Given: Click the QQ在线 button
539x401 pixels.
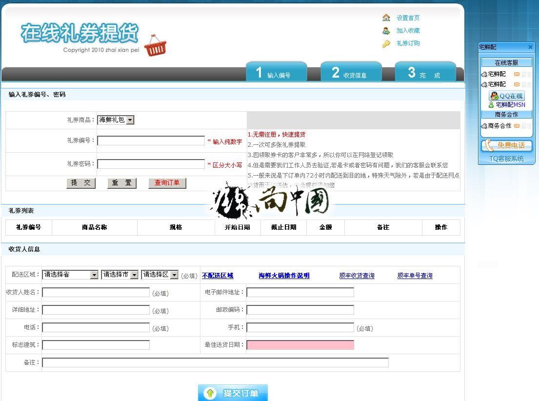Looking at the screenshot, I should pos(507,96).
